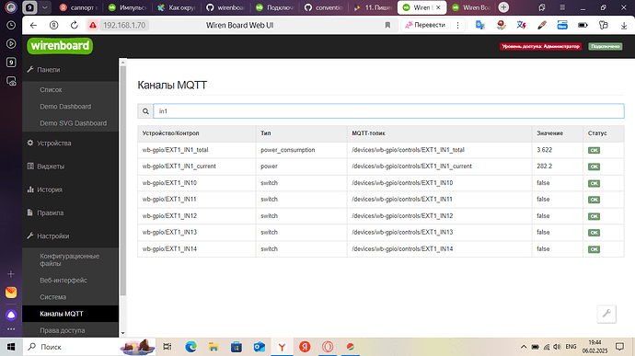Open the tab list dropdown arrow

click(x=44, y=7)
